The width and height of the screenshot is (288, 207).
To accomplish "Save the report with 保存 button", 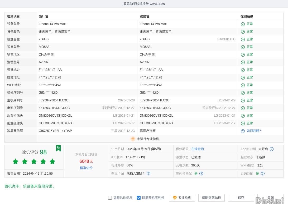I will coord(241,198).
